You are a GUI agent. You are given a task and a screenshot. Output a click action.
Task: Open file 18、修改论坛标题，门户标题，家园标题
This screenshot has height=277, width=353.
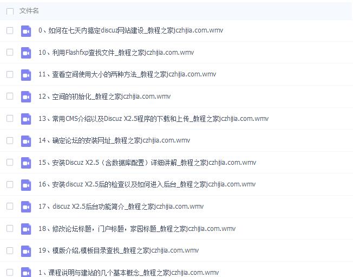137,229
